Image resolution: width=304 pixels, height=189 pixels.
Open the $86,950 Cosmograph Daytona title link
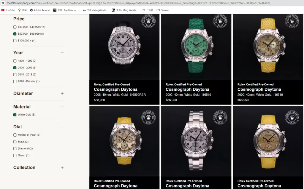(187, 89)
